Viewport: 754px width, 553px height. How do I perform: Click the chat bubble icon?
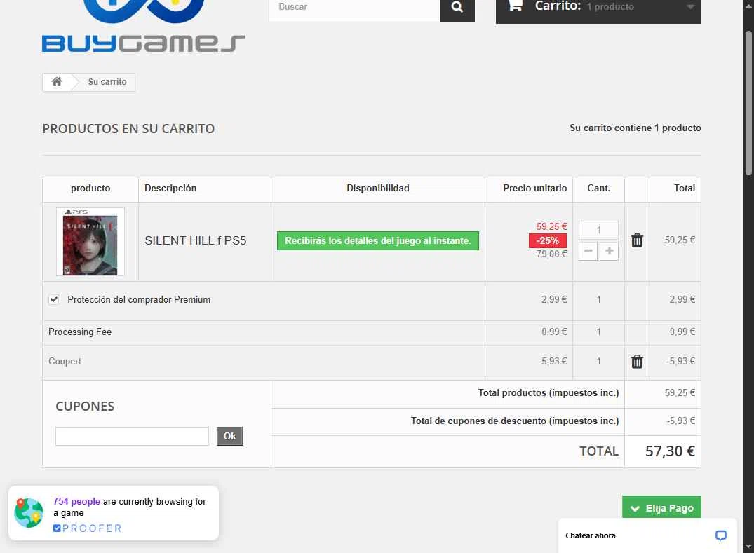(x=720, y=535)
